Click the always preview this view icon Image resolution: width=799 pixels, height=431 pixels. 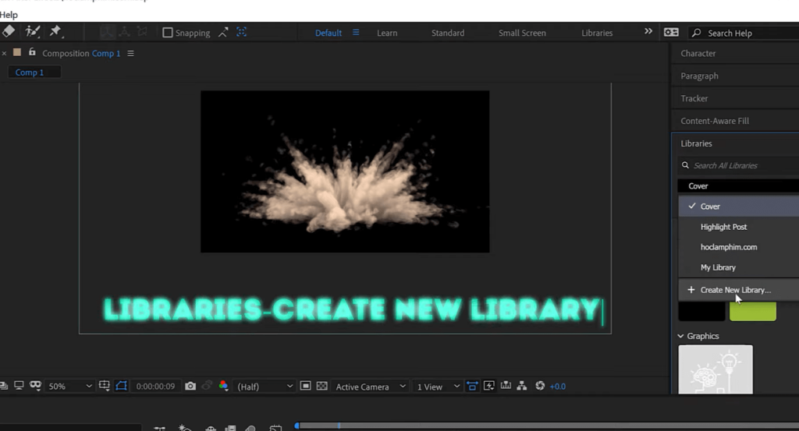coord(3,387)
